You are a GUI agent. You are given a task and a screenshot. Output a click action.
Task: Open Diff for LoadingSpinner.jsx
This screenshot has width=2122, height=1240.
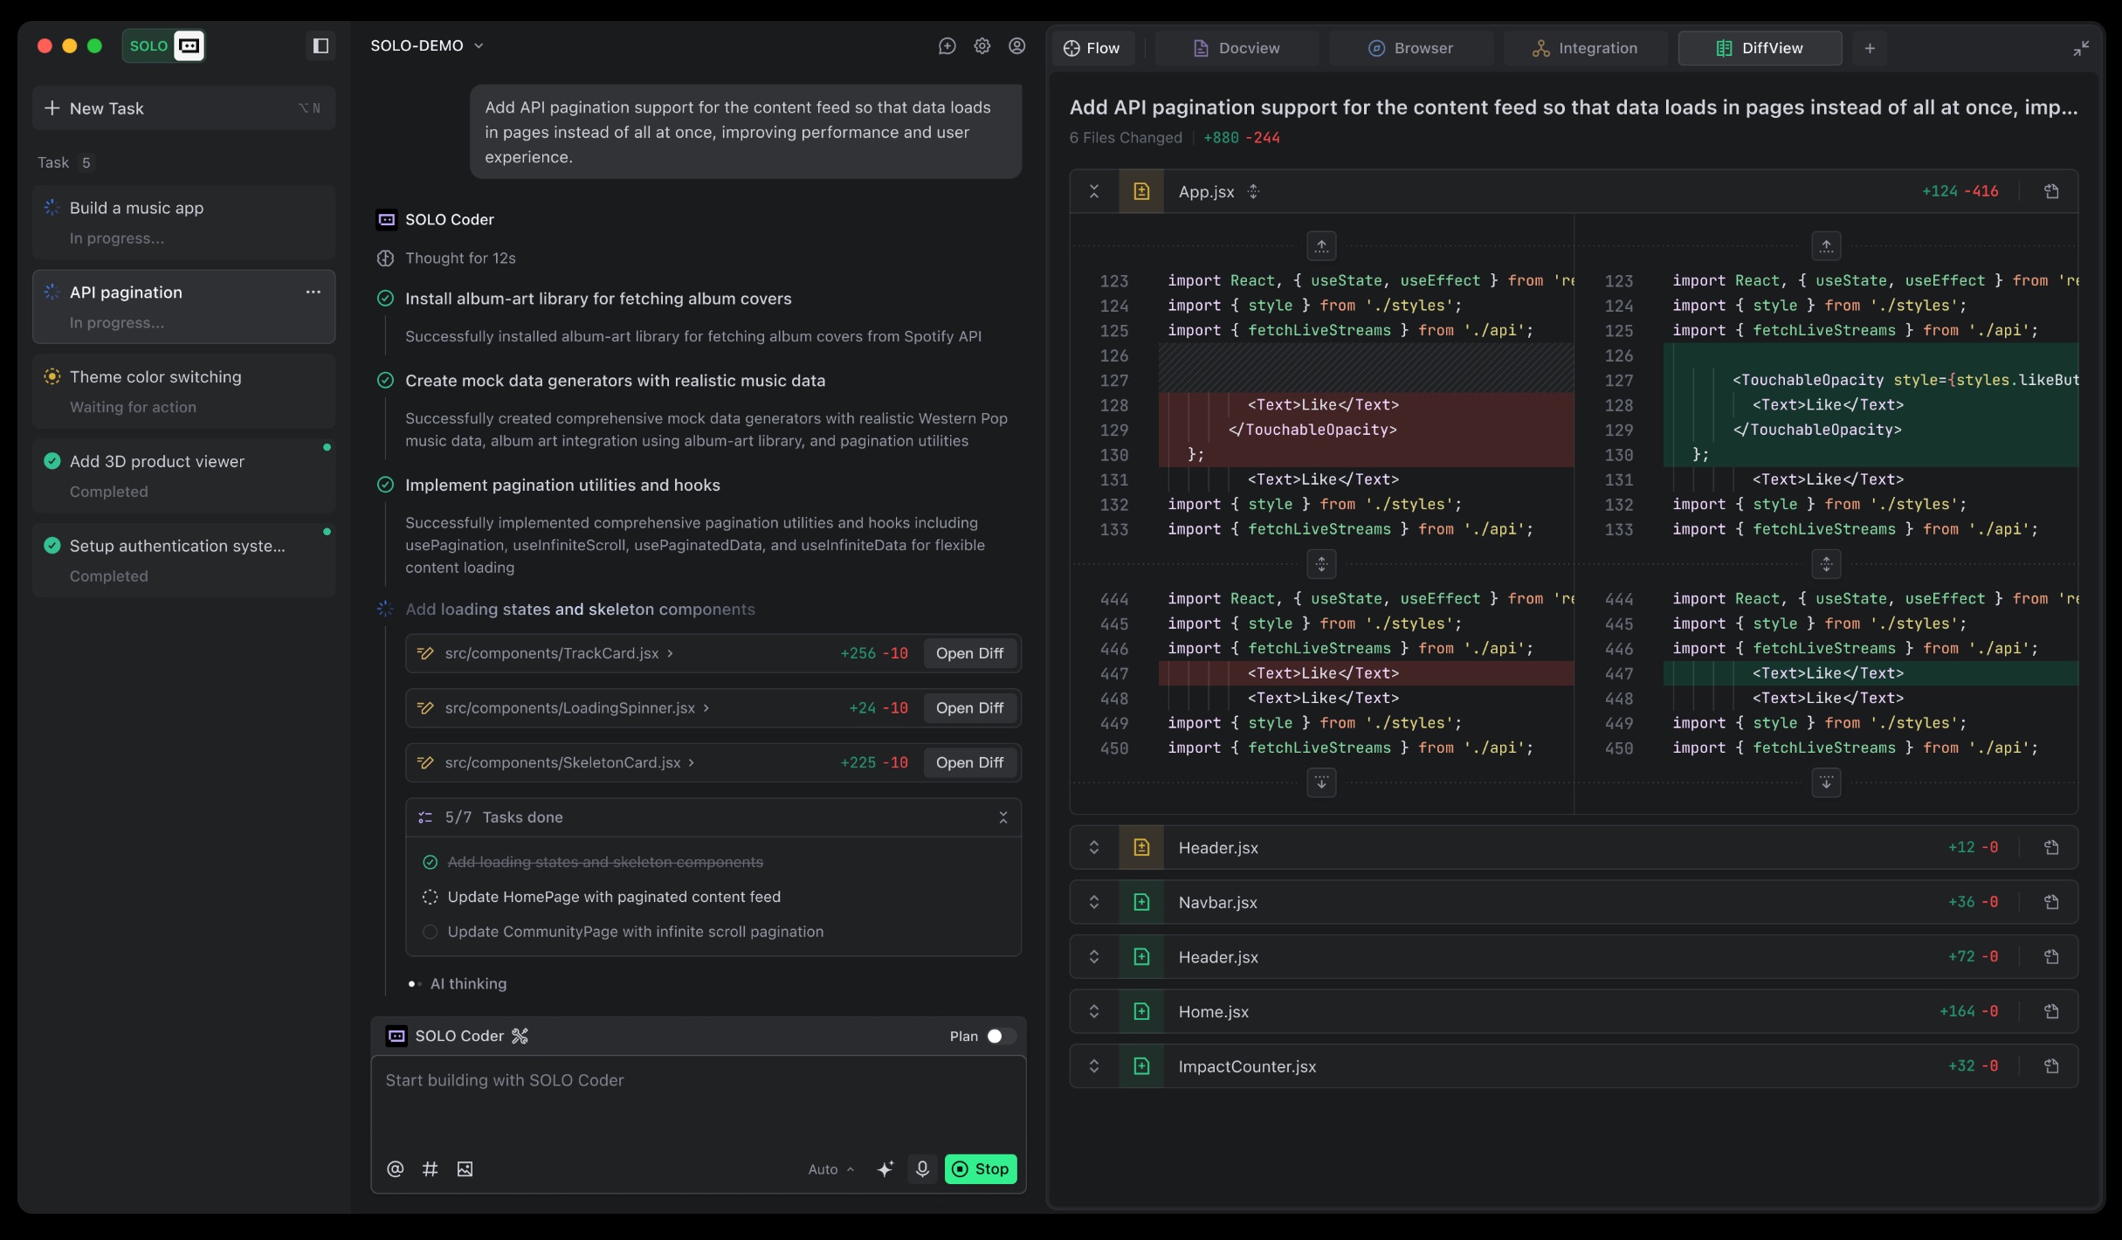(x=969, y=708)
